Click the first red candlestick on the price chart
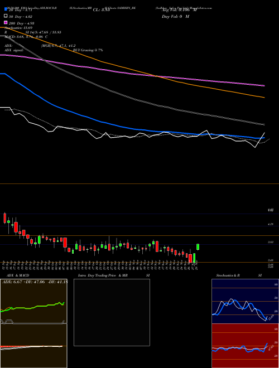Viewport: 279px width, 368px height. 4,218
